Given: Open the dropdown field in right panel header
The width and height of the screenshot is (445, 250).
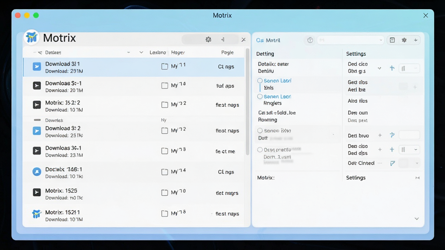Looking at the screenshot, I should pos(351,40).
